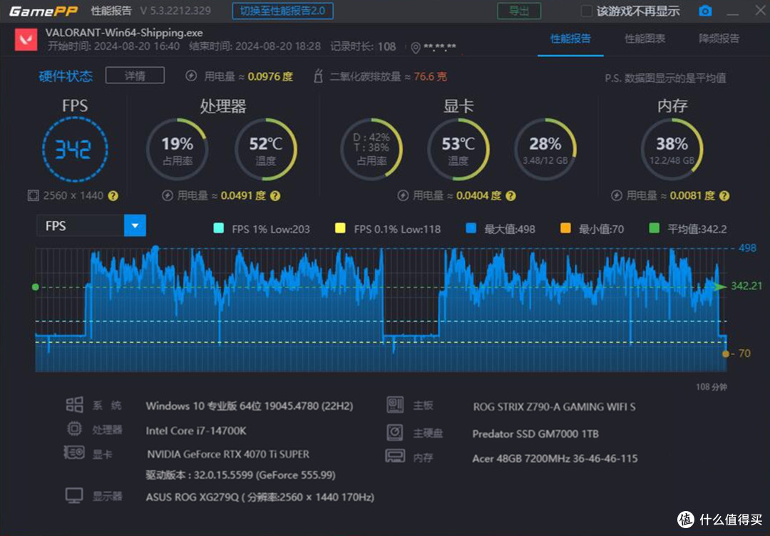Click the Intel Core i7-14700K text
The width and height of the screenshot is (770, 536).
pyautogui.click(x=196, y=431)
